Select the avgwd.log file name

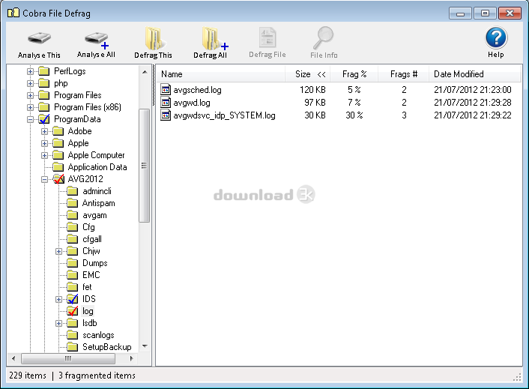192,103
